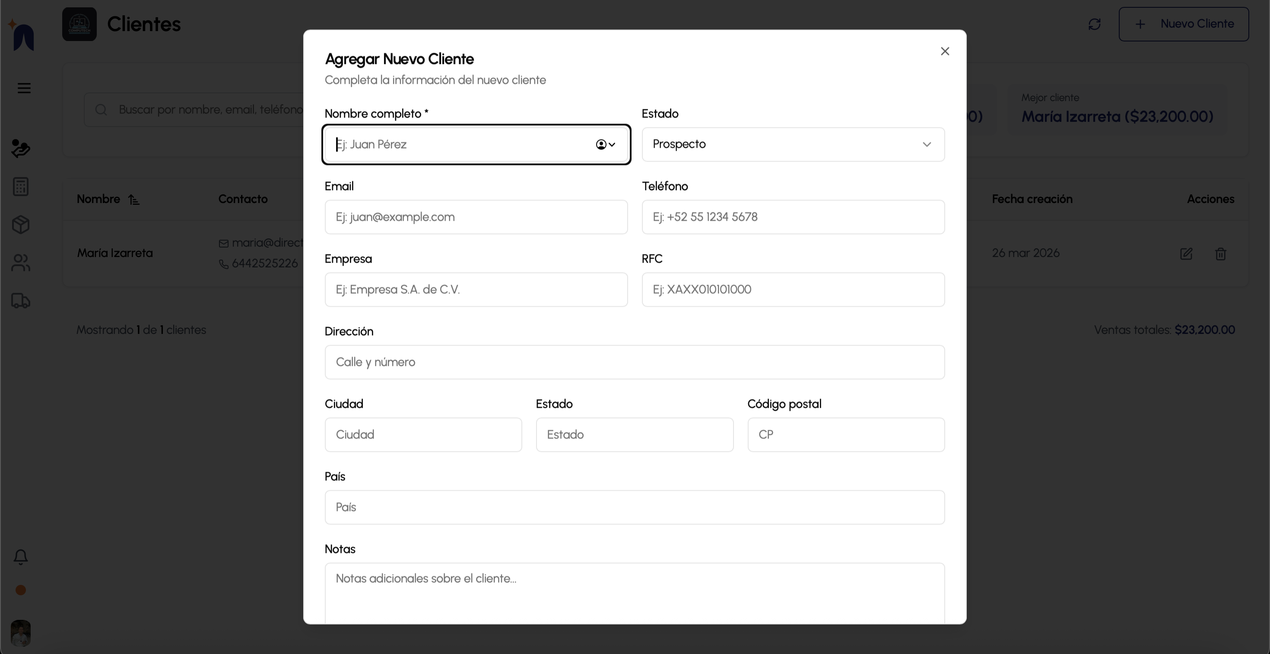Image resolution: width=1270 pixels, height=654 pixels.
Task: Click the refresh icon near Nuevo Cliente
Action: [1094, 24]
